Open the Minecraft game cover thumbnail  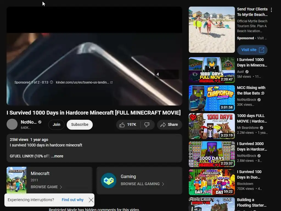[16, 180]
